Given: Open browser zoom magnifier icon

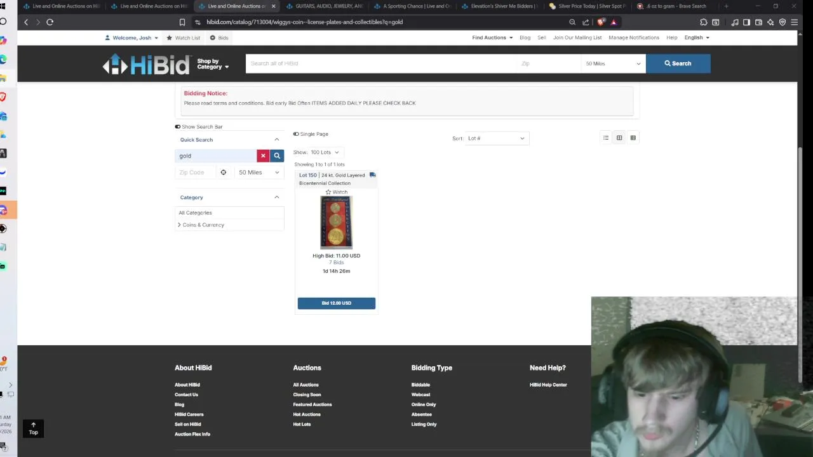Looking at the screenshot, I should tap(572, 22).
